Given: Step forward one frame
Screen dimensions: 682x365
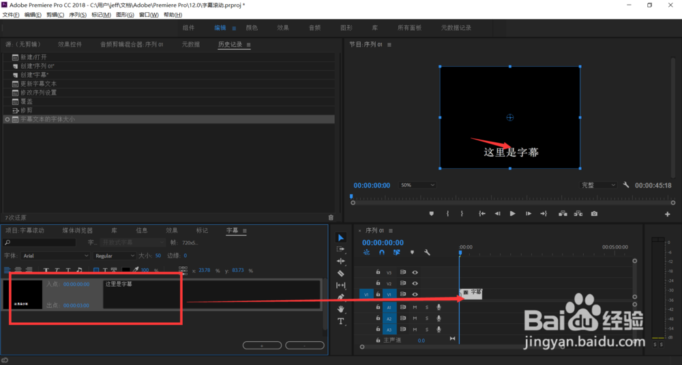Looking at the screenshot, I should pos(529,214).
